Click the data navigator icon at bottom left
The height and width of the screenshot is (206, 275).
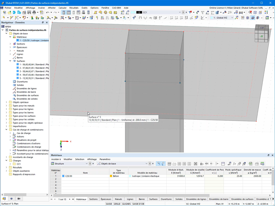pos(4,199)
